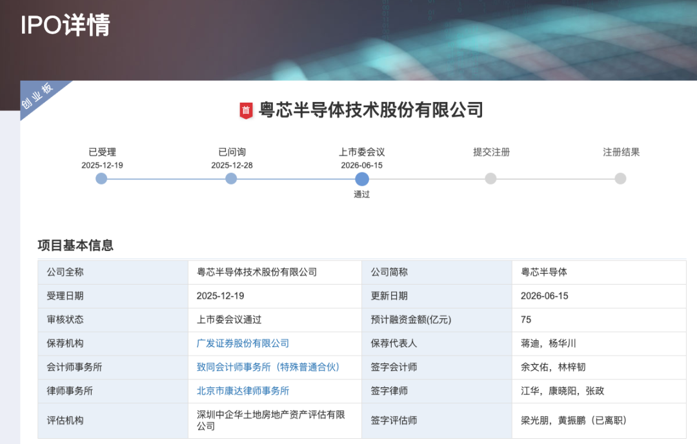Select the 上市委会议 timeline node

[x=362, y=179]
